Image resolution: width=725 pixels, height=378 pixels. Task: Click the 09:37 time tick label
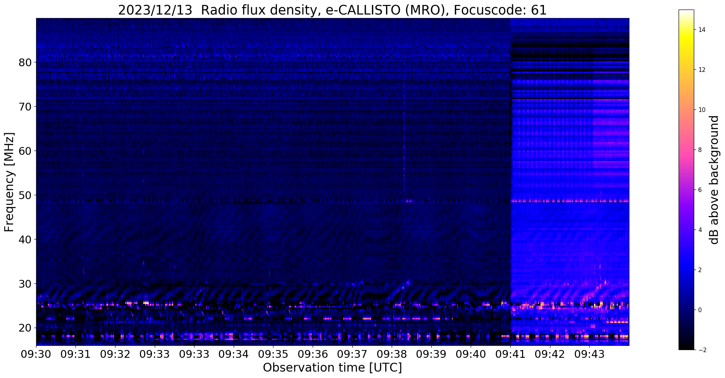(352, 354)
